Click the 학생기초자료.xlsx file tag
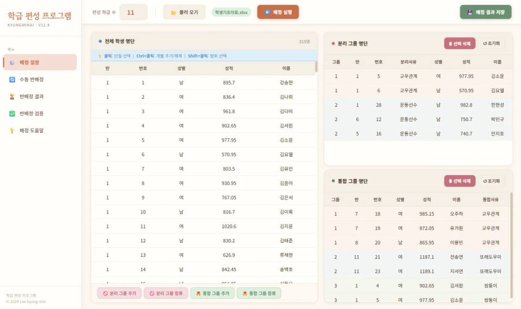 tap(231, 12)
